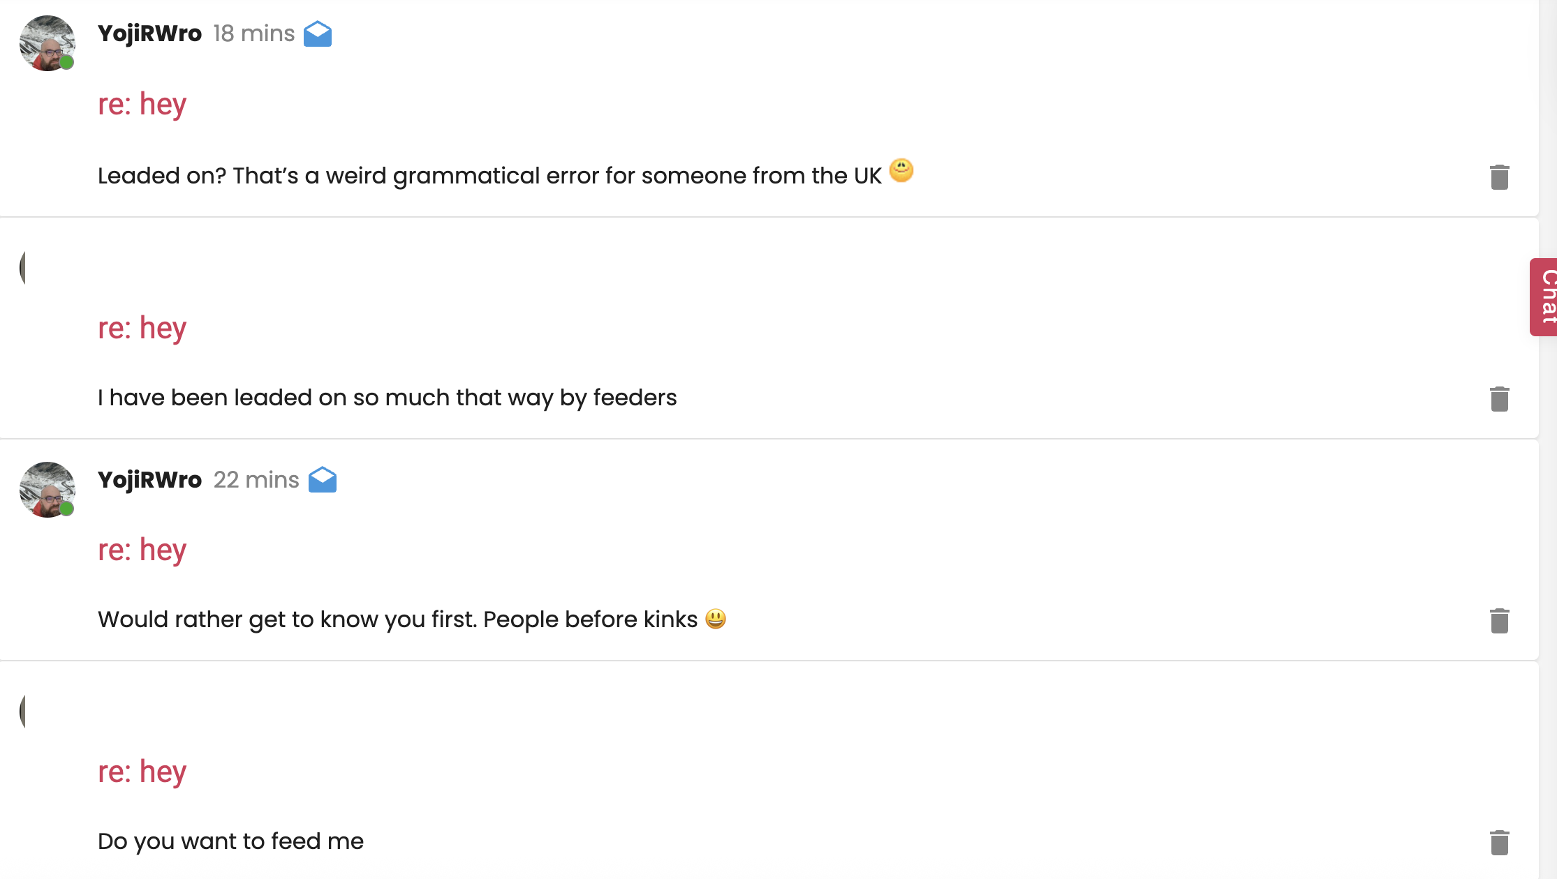Open "re: hey" subject above "Leaded on?" message
Viewport: 1557px width, 879px height.
(142, 105)
